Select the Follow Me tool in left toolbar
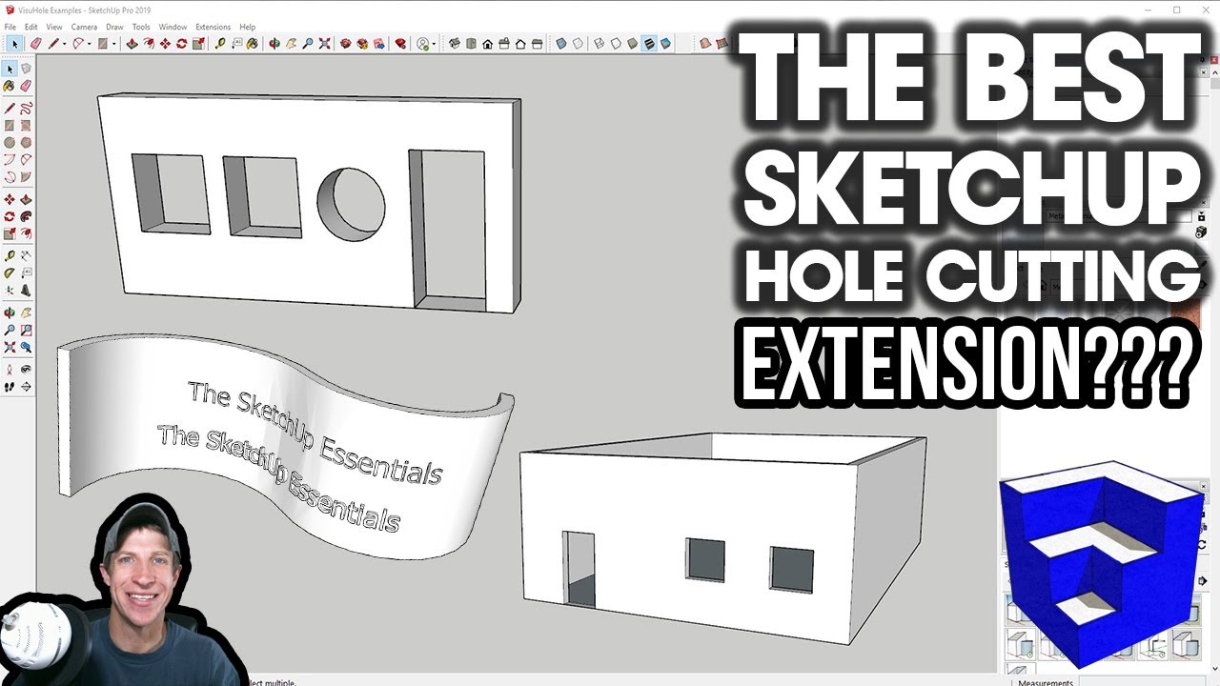 pos(26,215)
